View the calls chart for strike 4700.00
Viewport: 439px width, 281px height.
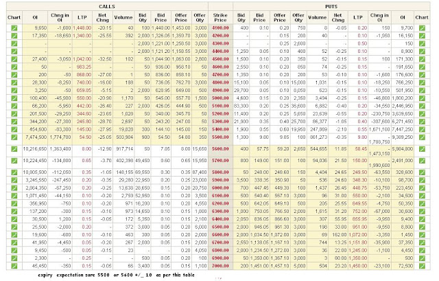(x=14, y=75)
